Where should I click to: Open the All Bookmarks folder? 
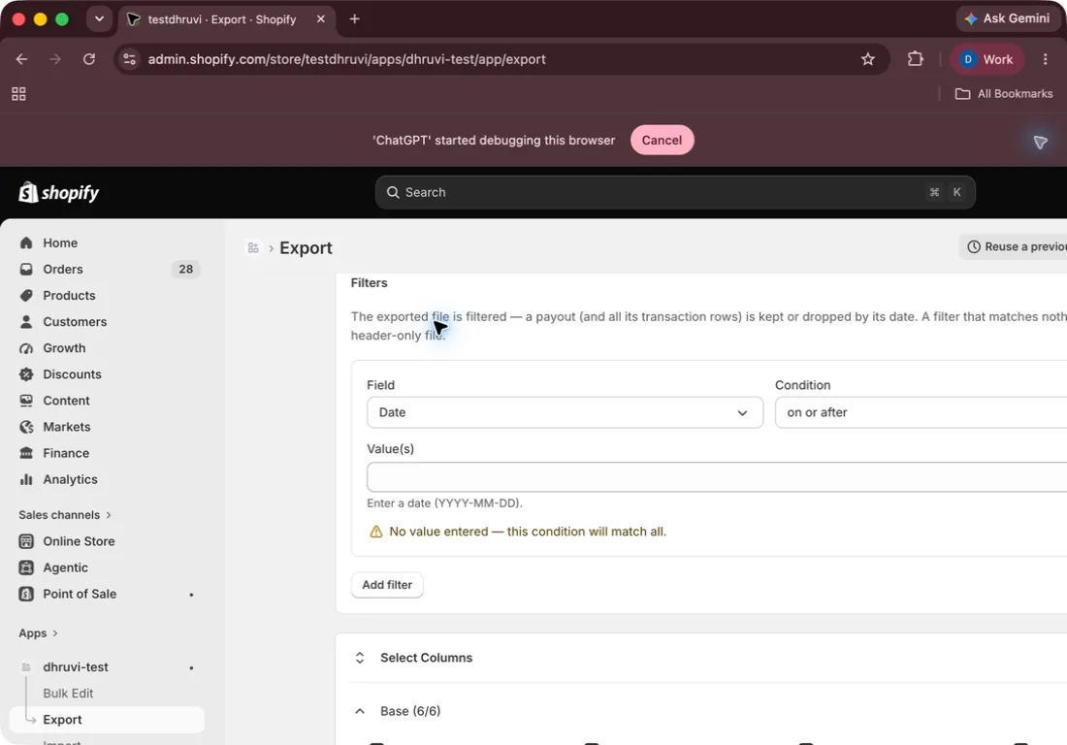(1004, 94)
